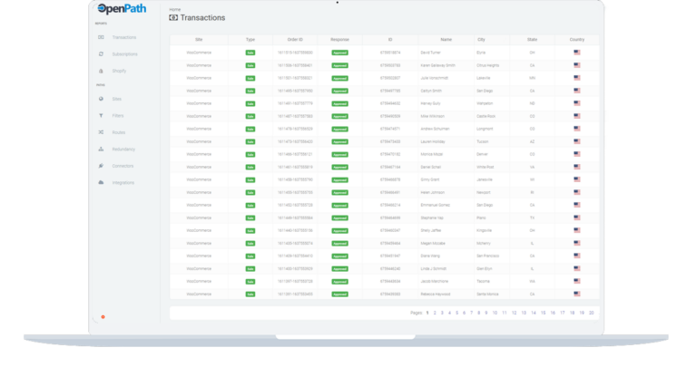Click the Sites globe icon

pos(101,98)
